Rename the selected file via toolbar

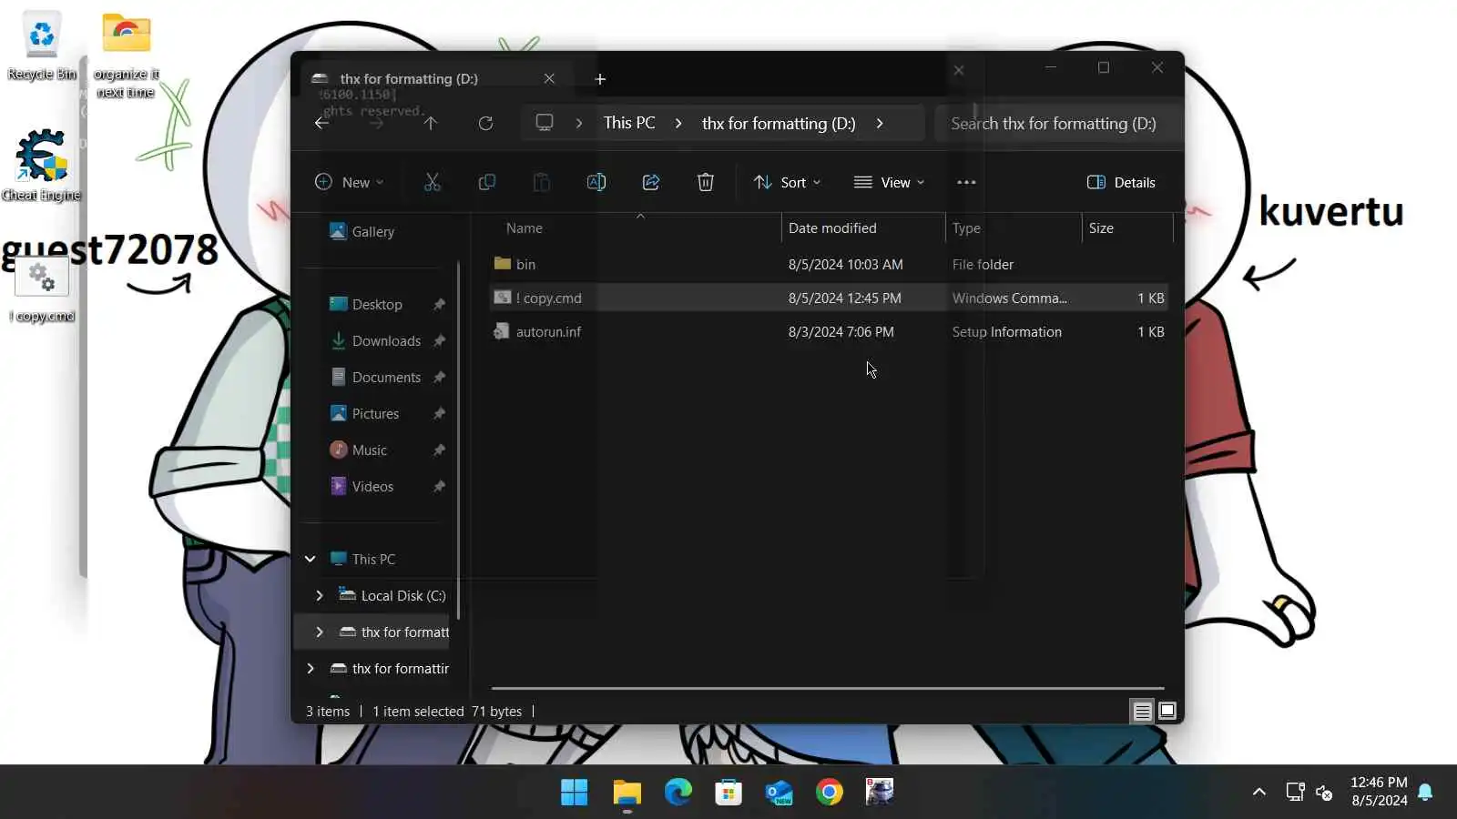point(596,182)
